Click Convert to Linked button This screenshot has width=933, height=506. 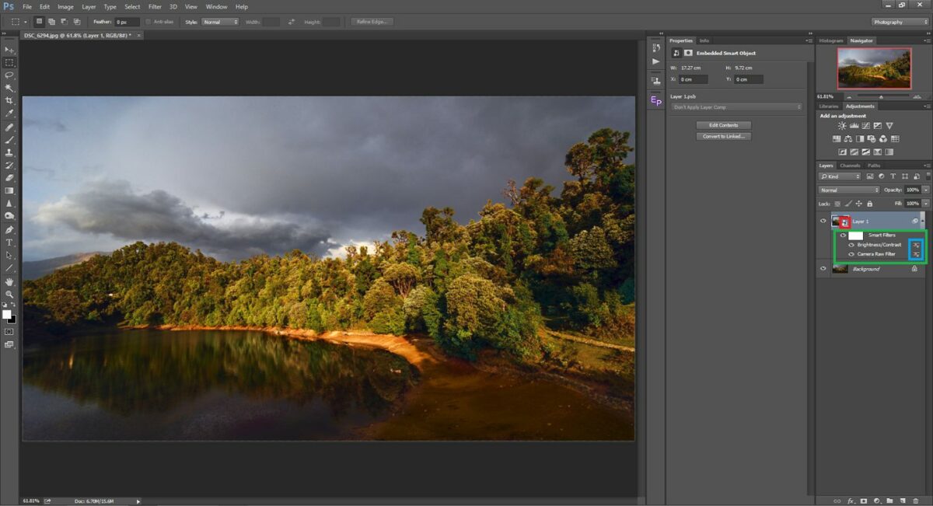point(723,136)
